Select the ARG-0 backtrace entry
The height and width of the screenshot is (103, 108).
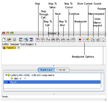tap(18, 79)
